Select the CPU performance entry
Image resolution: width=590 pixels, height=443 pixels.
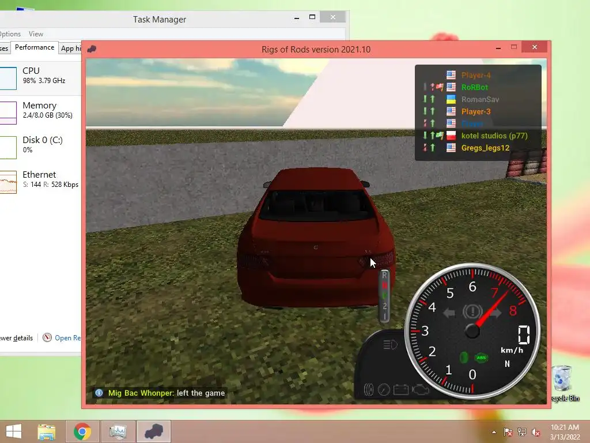point(40,78)
